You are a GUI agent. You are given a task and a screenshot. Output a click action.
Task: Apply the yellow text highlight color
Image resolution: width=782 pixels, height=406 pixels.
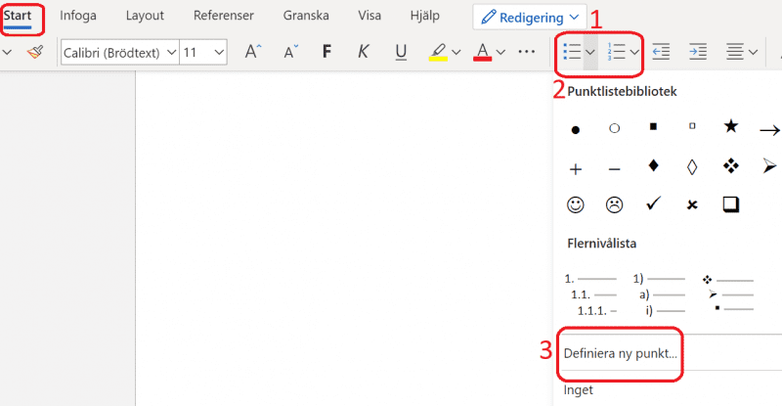(x=438, y=52)
